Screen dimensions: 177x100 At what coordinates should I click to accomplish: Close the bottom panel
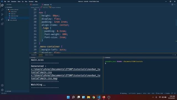(x=175, y=55)
